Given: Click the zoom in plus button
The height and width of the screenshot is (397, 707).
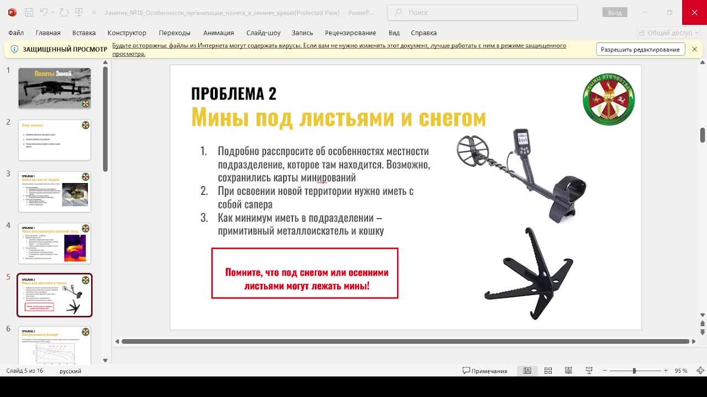Looking at the screenshot, I should (x=666, y=371).
